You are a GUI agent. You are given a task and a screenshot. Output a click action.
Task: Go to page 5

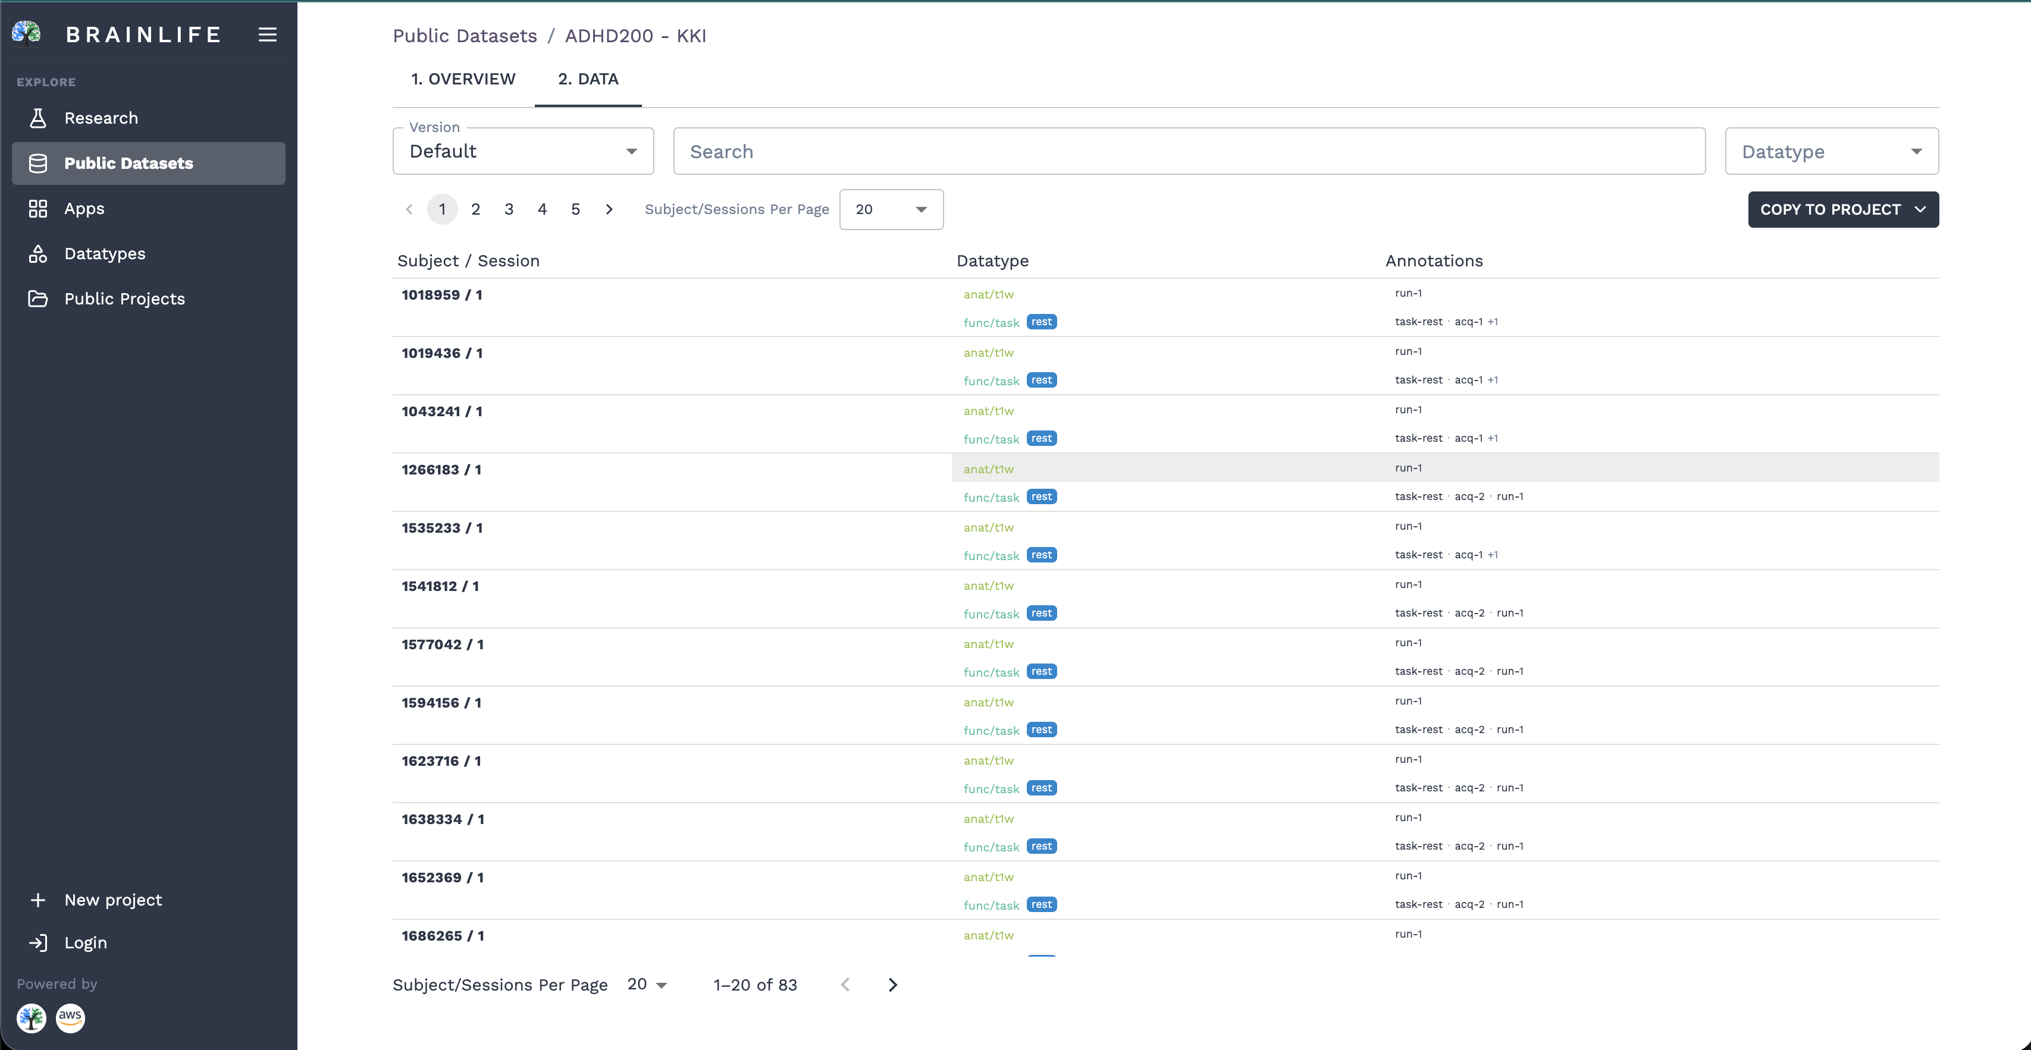(x=575, y=209)
